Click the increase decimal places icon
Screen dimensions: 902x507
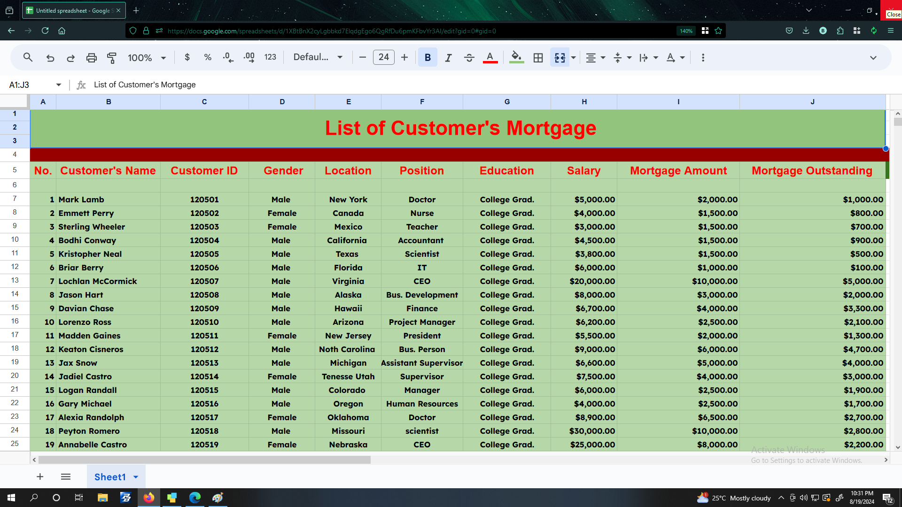point(249,58)
